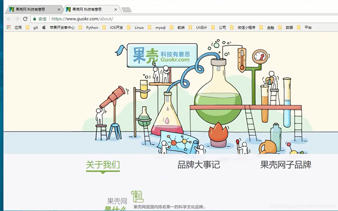Open the Python bookmark folder

coord(88,27)
